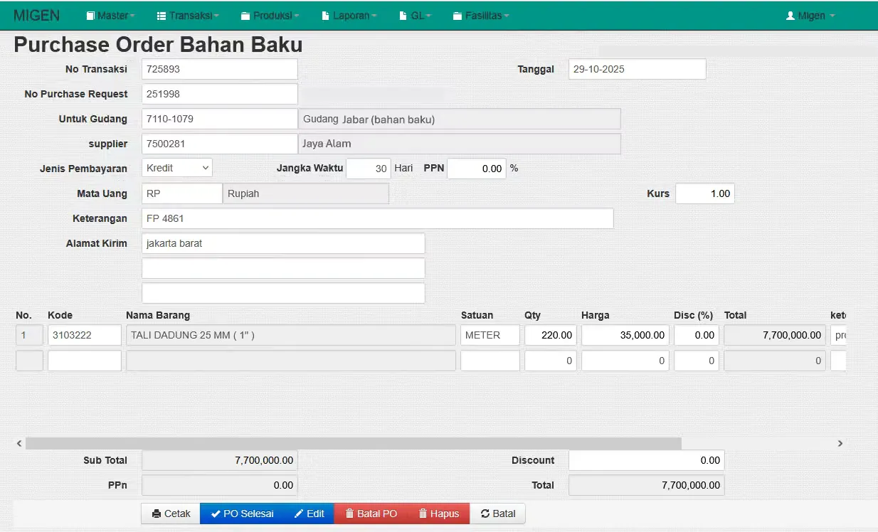Open the Laporan menu
878x532 pixels.
pos(349,16)
